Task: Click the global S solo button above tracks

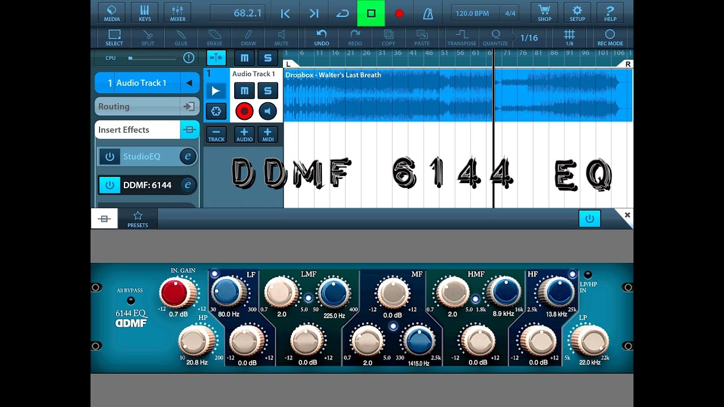Action: [268, 58]
